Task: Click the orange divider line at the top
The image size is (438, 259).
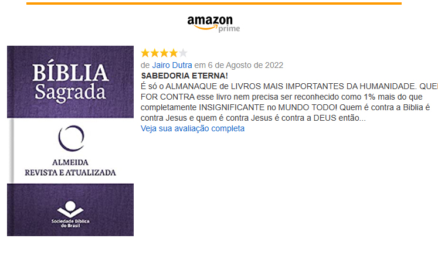Action: (214, 4)
